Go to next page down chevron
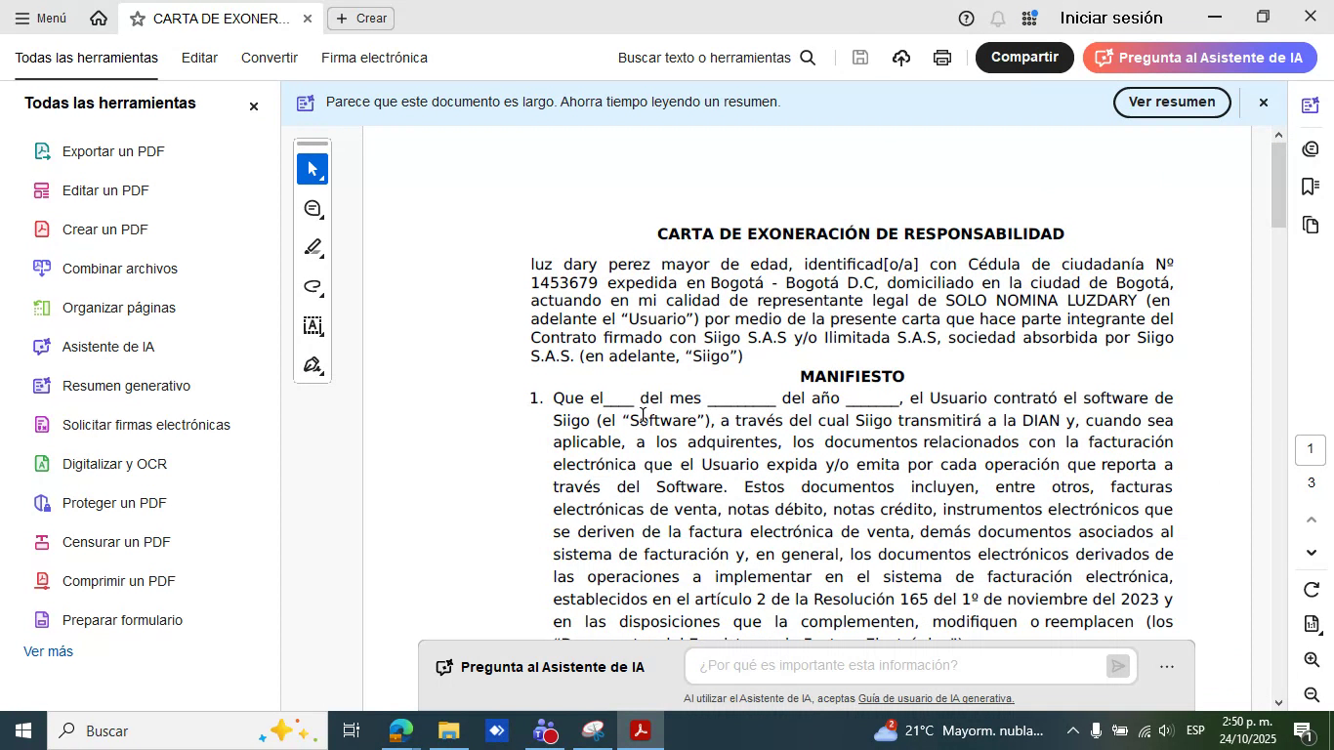The image size is (1334, 750). tap(1312, 553)
